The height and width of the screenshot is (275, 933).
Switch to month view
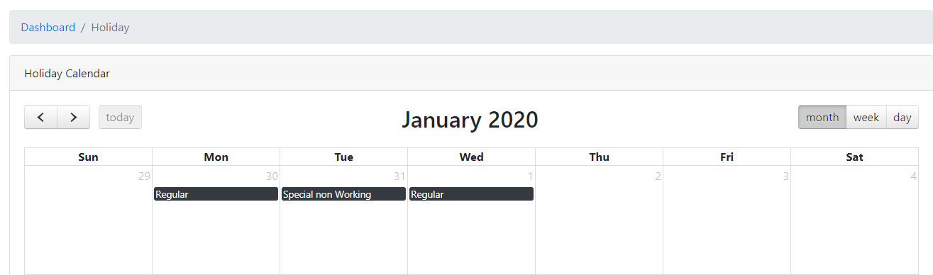[x=822, y=117]
